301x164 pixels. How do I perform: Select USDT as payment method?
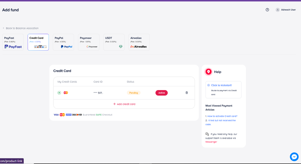click(114, 42)
